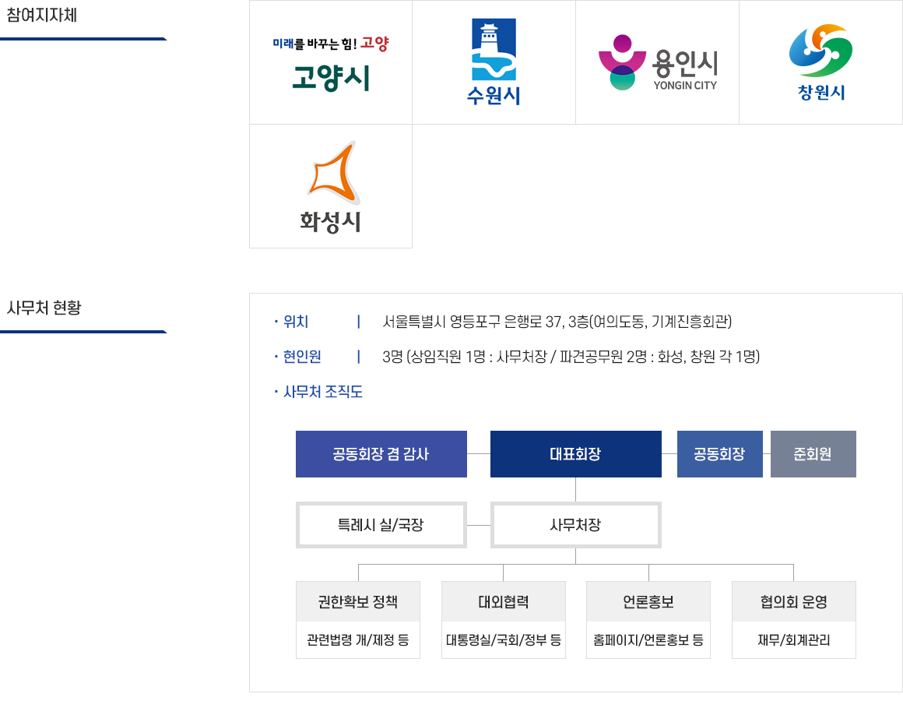Select the 특례시 실/국장 box
The image size is (903, 701).
click(x=381, y=525)
